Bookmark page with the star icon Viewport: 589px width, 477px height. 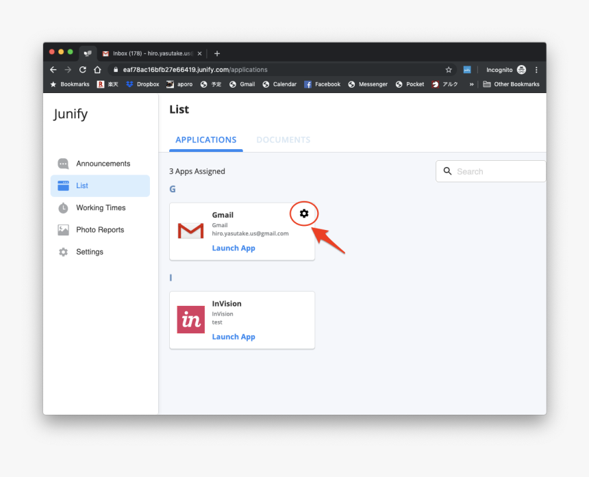click(449, 70)
